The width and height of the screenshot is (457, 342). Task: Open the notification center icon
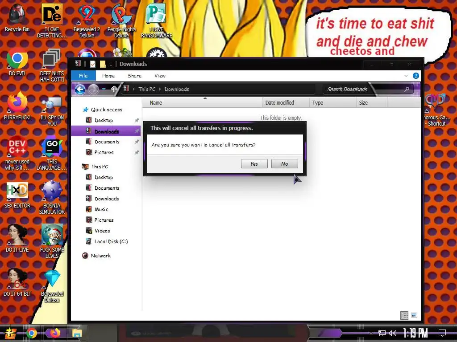pyautogui.click(x=442, y=333)
